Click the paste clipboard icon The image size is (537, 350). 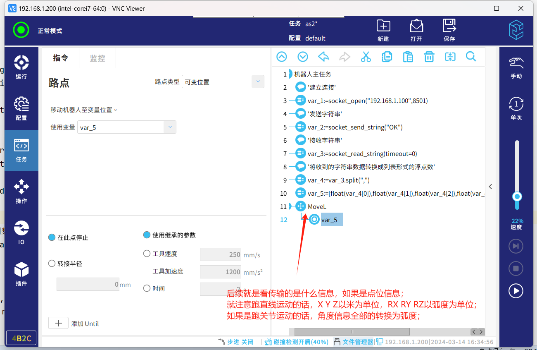click(408, 57)
